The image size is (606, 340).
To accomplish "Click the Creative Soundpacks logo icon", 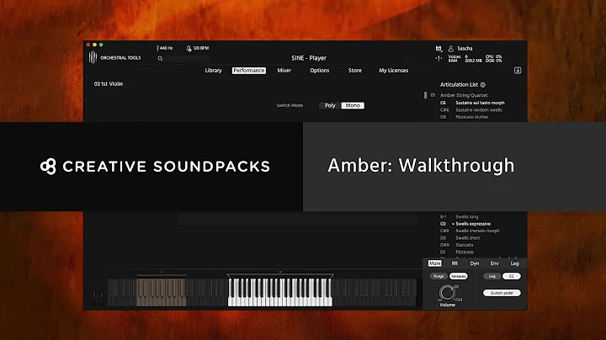I will (x=48, y=167).
